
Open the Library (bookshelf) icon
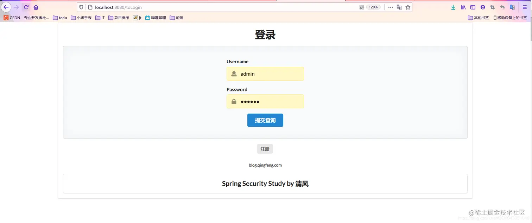point(463,7)
